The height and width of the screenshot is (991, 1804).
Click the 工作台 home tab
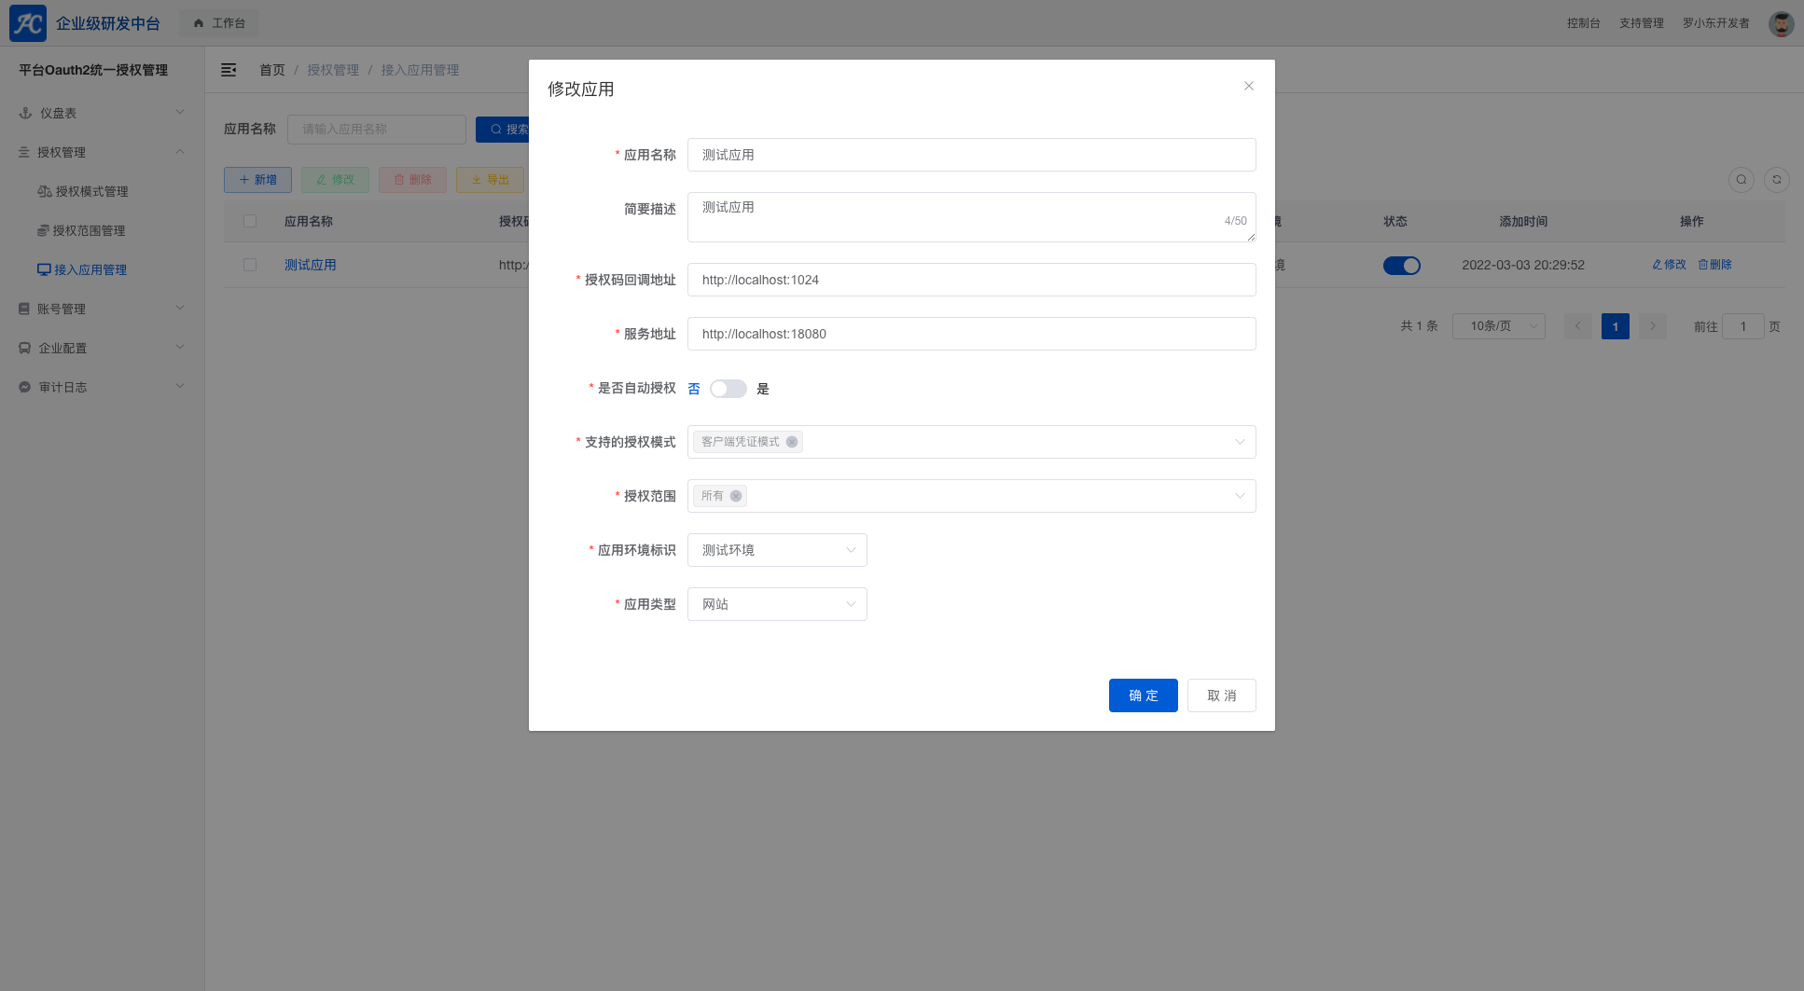click(219, 23)
